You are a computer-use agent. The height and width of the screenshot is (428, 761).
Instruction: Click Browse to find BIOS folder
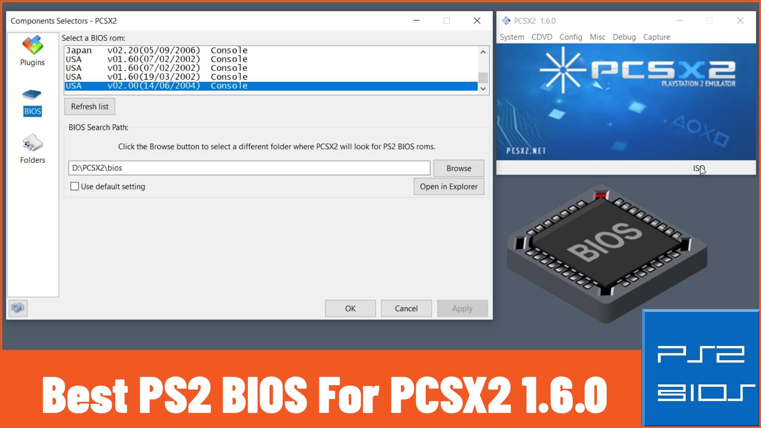[458, 168]
